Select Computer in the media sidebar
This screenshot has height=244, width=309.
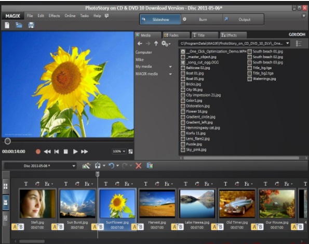click(x=144, y=53)
